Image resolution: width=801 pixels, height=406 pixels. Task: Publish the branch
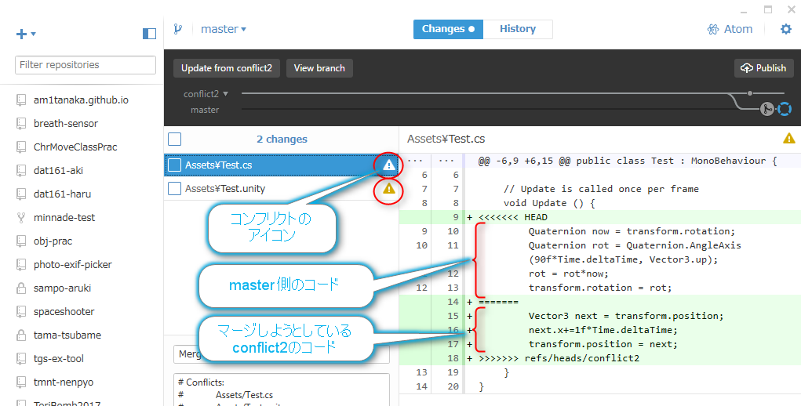pos(763,68)
